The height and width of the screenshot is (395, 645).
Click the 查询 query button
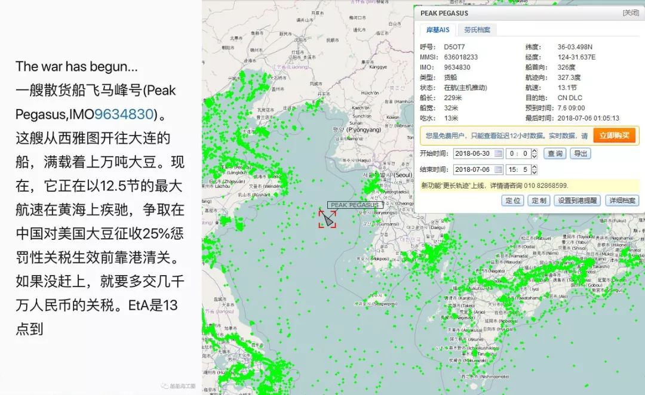tap(555, 153)
